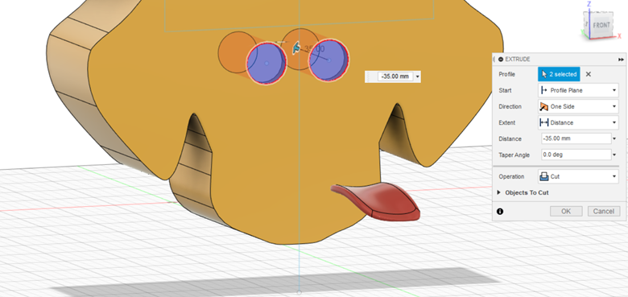Click the 'Profile' label in dialog
Viewport: 628px width, 297px height.
pos(506,74)
